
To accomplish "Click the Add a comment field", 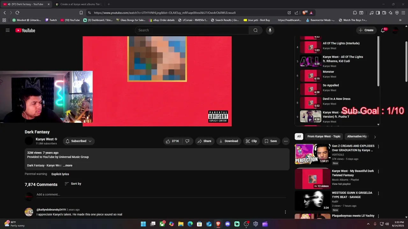I will (x=161, y=195).
